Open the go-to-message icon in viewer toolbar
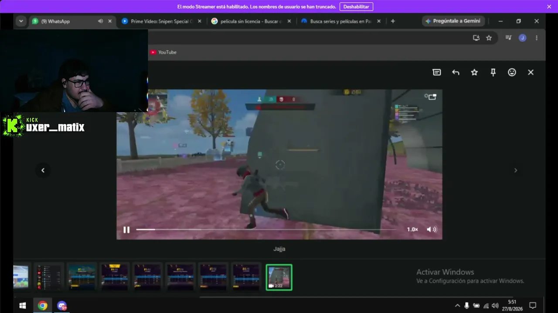Image resolution: width=558 pixels, height=313 pixels. [437, 73]
